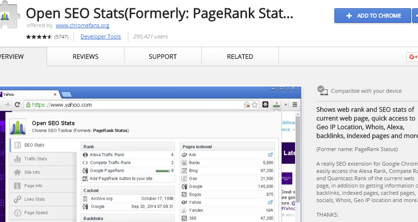This screenshot has width=418, height=222.
Task: Click the Baidu paw icon
Action: tap(184, 163)
